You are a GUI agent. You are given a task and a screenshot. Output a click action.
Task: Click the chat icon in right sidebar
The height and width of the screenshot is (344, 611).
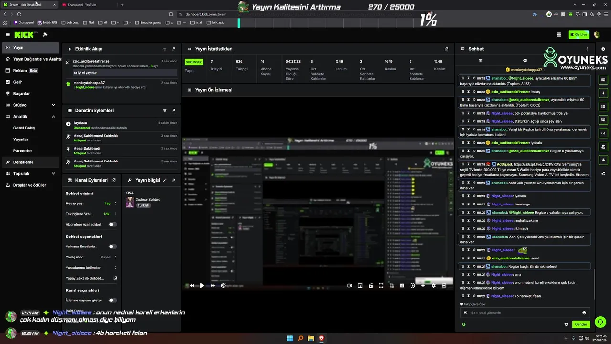(603, 120)
